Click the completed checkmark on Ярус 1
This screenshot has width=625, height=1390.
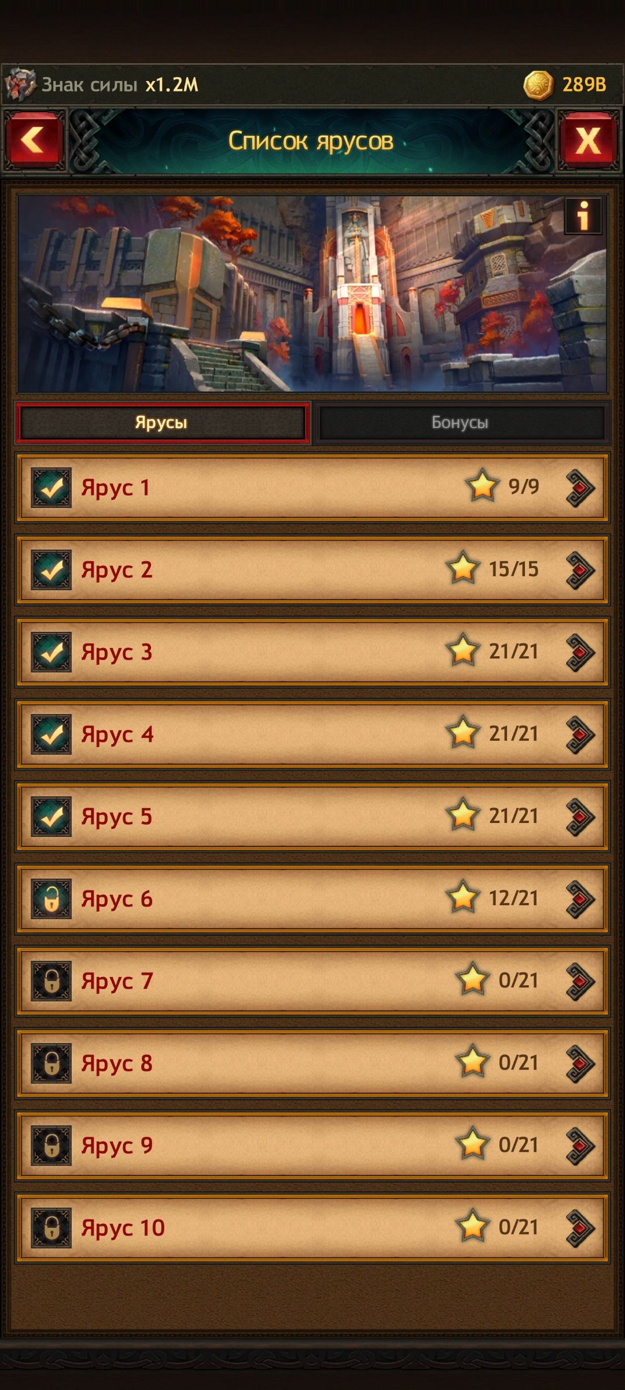(52, 488)
